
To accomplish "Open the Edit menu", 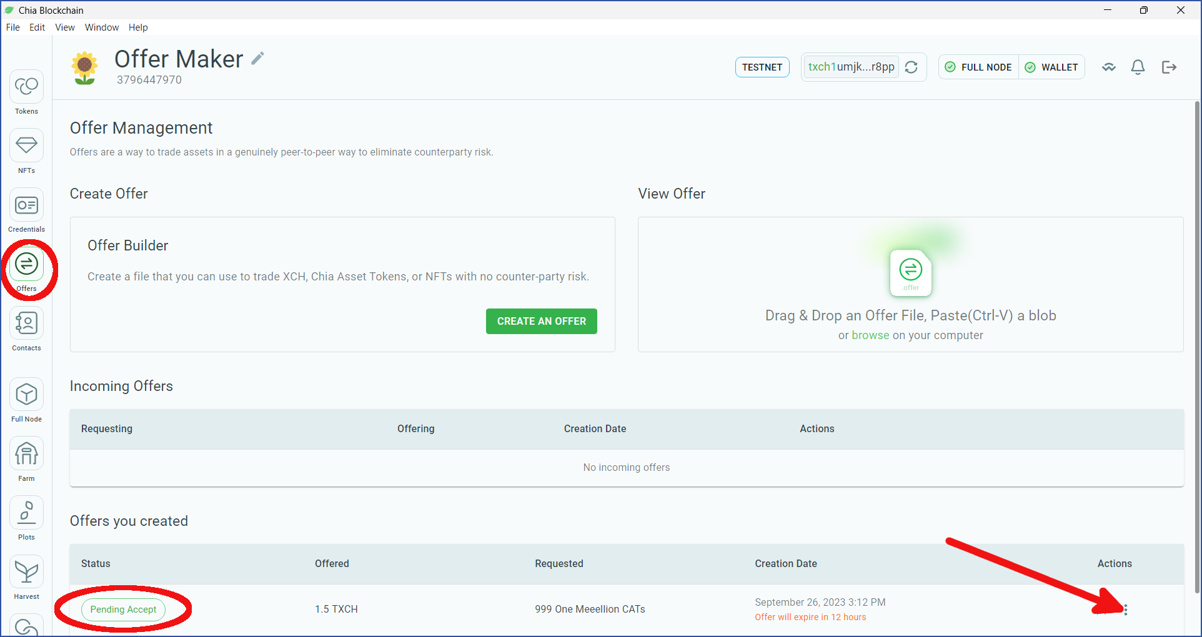I will 37,27.
